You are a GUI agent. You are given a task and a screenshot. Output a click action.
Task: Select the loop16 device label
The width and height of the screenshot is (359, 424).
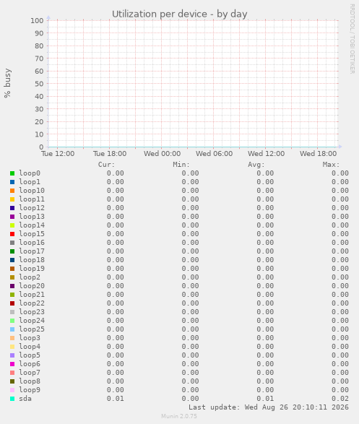click(x=32, y=242)
